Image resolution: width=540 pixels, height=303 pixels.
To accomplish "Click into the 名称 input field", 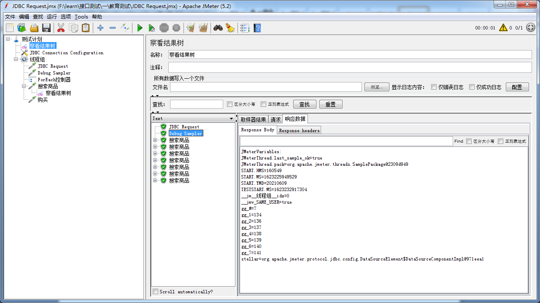I will [x=350, y=55].
